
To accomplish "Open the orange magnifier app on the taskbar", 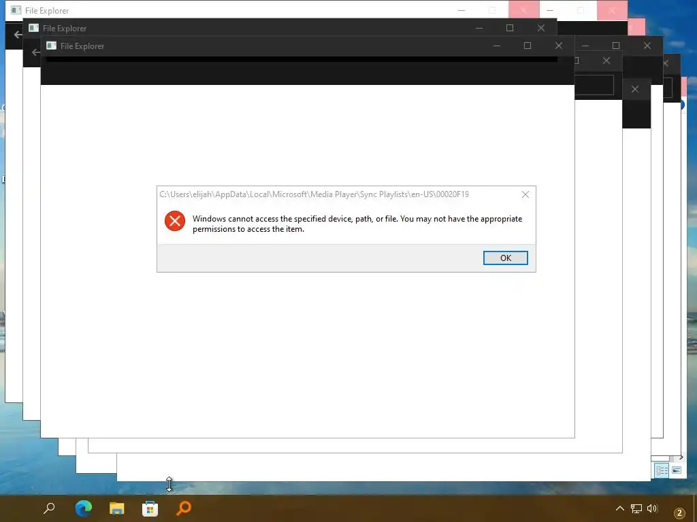I will [x=184, y=508].
